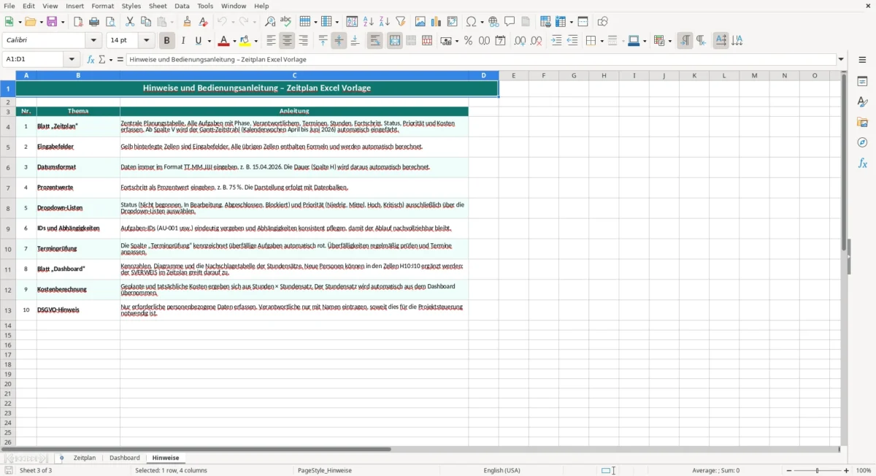This screenshot has width=876, height=476.
Task: Insert a chart icon
Action: (x=437, y=22)
